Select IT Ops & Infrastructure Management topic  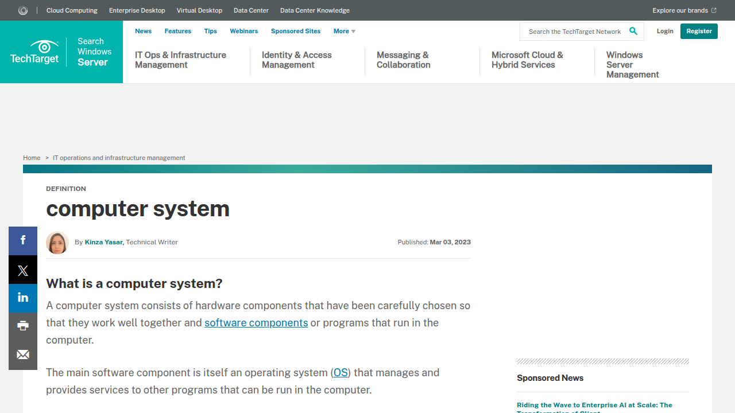click(x=180, y=60)
